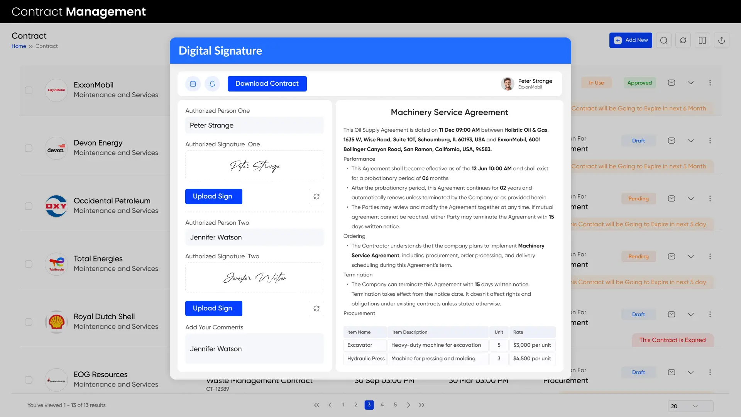Viewport: 741px width, 417px height.
Task: Click the refresh icon near Add New
Action: [683, 40]
